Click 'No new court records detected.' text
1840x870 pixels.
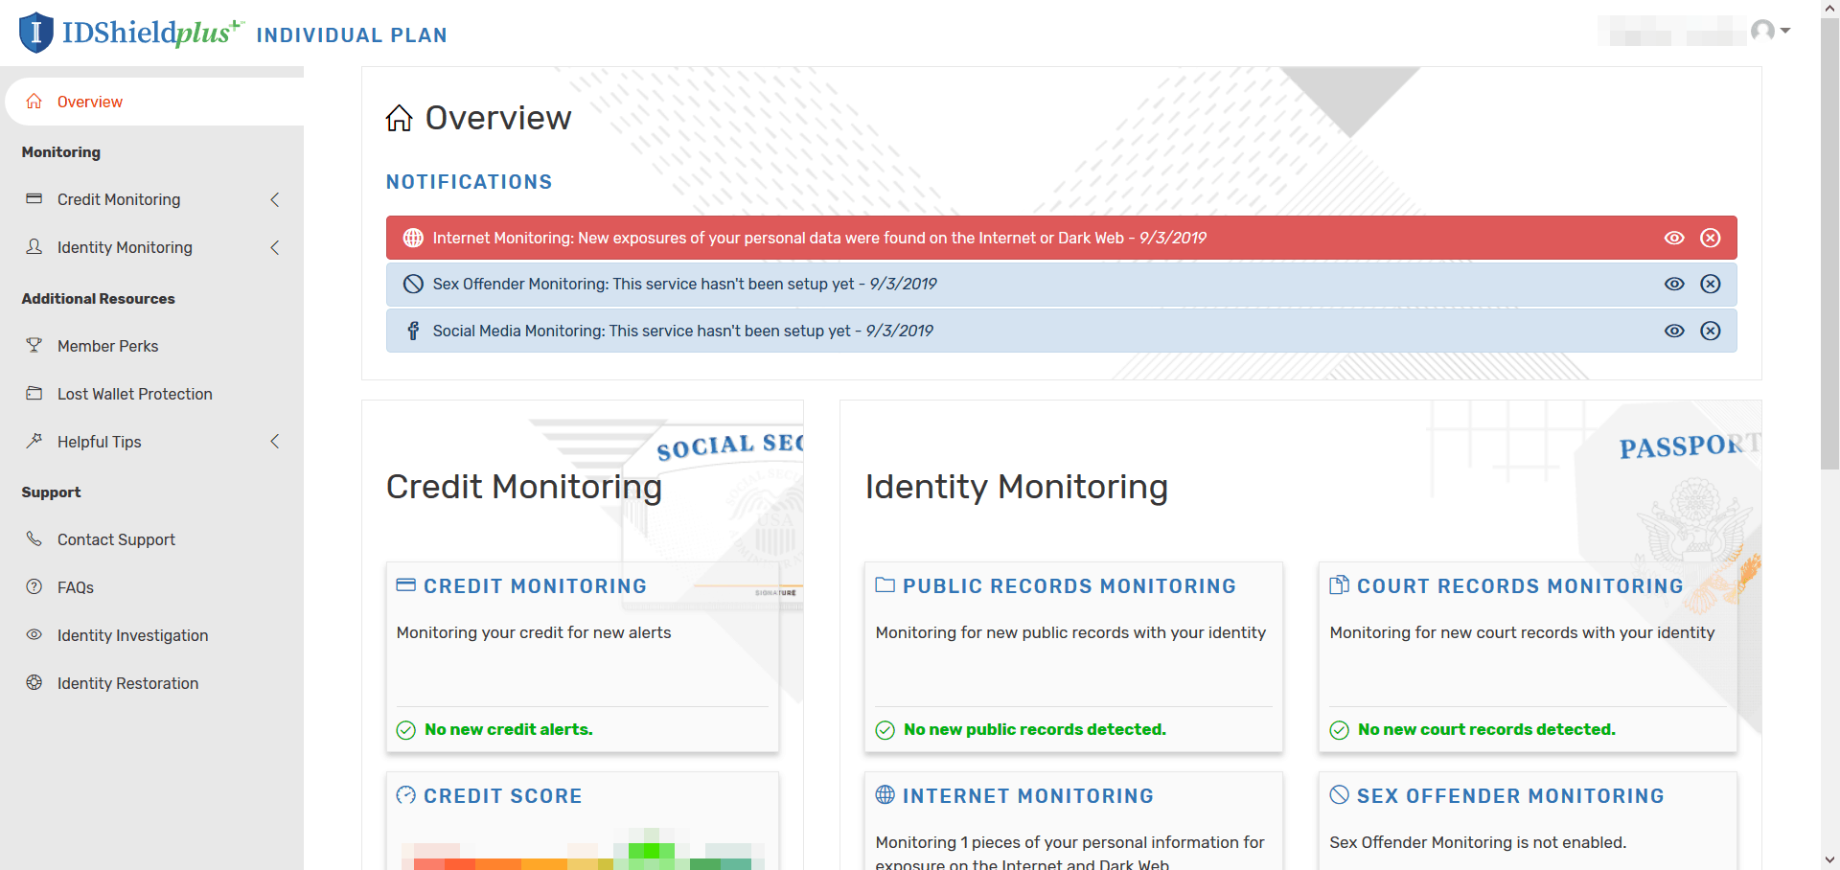1486,730
